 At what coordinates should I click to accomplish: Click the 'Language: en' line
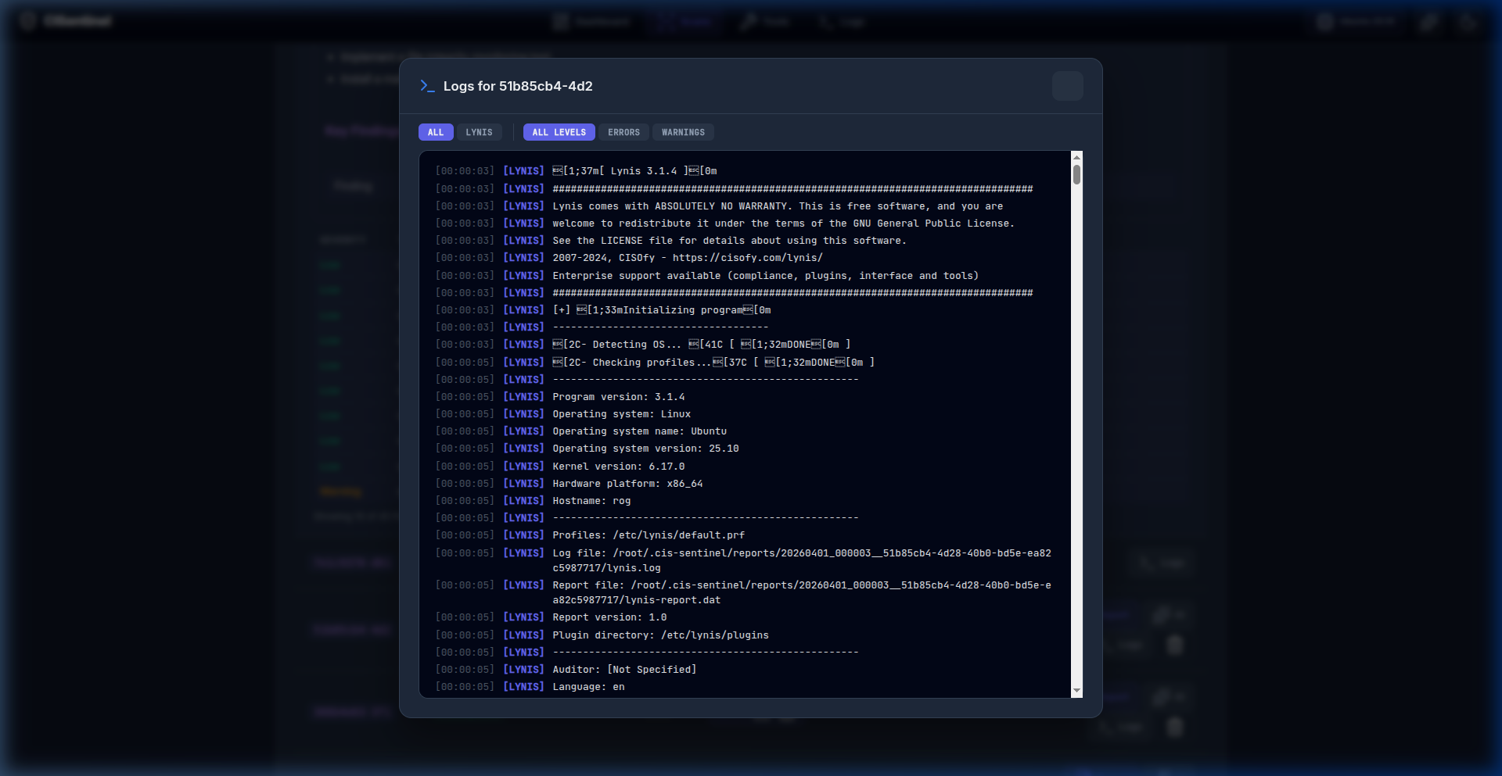pyautogui.click(x=746, y=687)
